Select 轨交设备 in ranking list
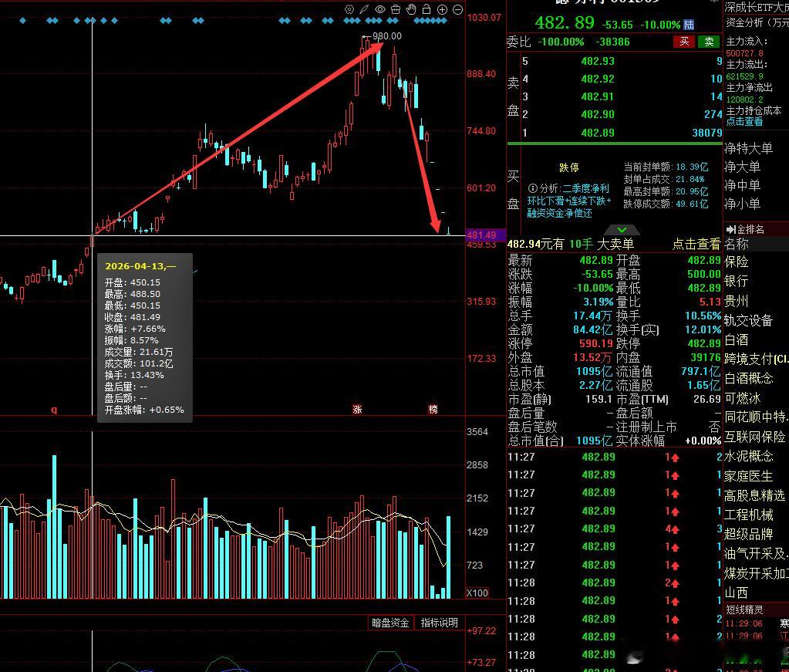789x672 pixels. [748, 321]
